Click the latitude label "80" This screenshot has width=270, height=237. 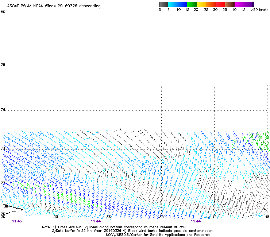[x=3, y=12]
